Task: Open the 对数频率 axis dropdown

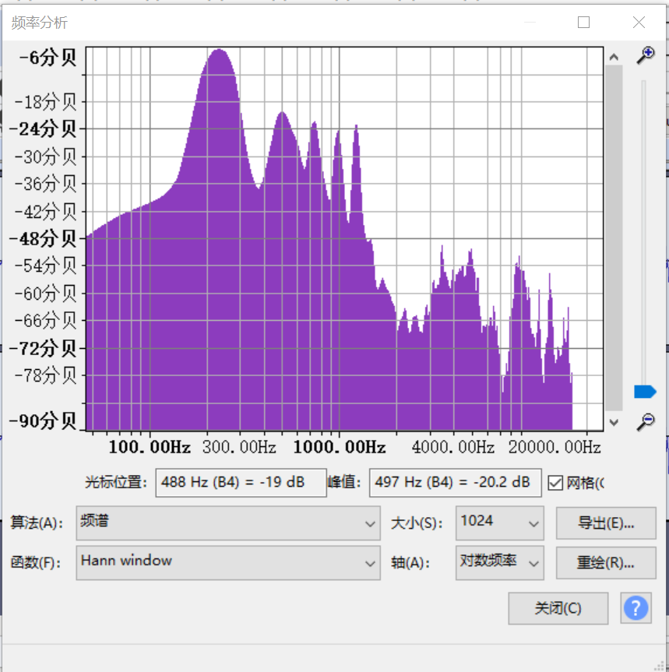Action: click(499, 562)
